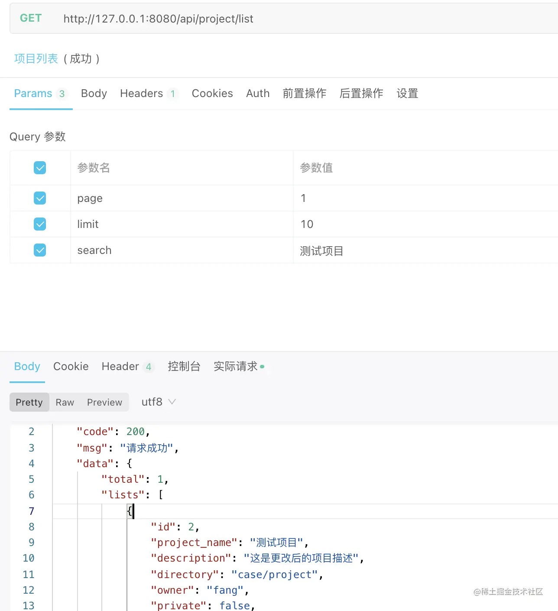Open the 控制台 console tab
This screenshot has width=558, height=611.
pyautogui.click(x=184, y=367)
